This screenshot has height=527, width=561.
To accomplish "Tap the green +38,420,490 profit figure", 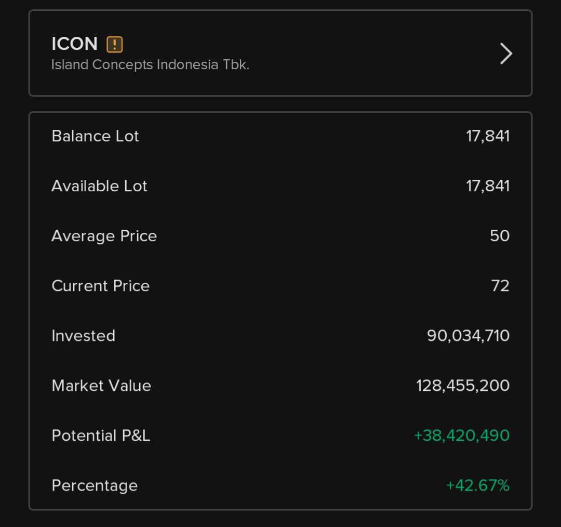I will click(461, 436).
